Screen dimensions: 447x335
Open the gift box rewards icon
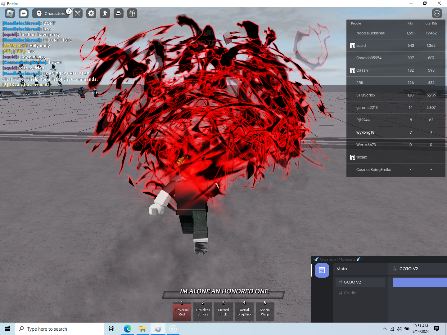coord(132,13)
